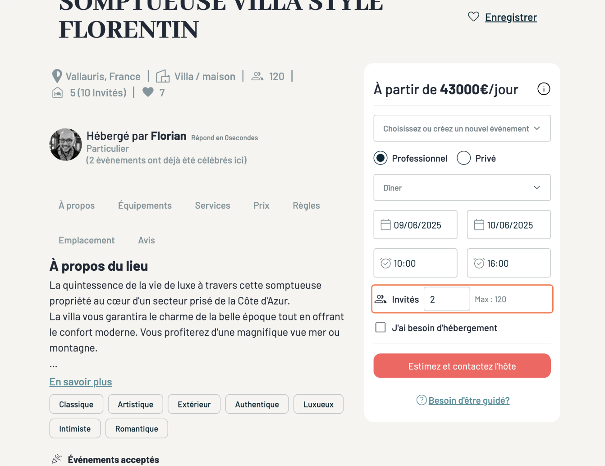Image resolution: width=605 pixels, height=466 pixels.
Task: Go to the Prix tab
Action: pos(261,206)
